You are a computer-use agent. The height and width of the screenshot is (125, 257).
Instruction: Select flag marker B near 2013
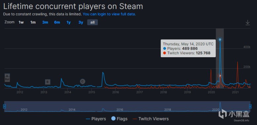(x=48, y=82)
